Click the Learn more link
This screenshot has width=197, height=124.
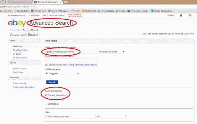coord(189,34)
